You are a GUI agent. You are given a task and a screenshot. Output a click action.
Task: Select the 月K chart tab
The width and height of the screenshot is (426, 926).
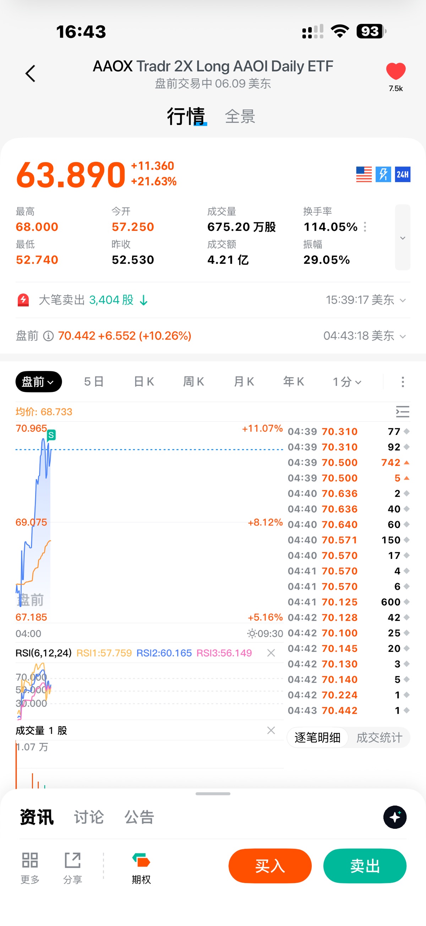(244, 382)
